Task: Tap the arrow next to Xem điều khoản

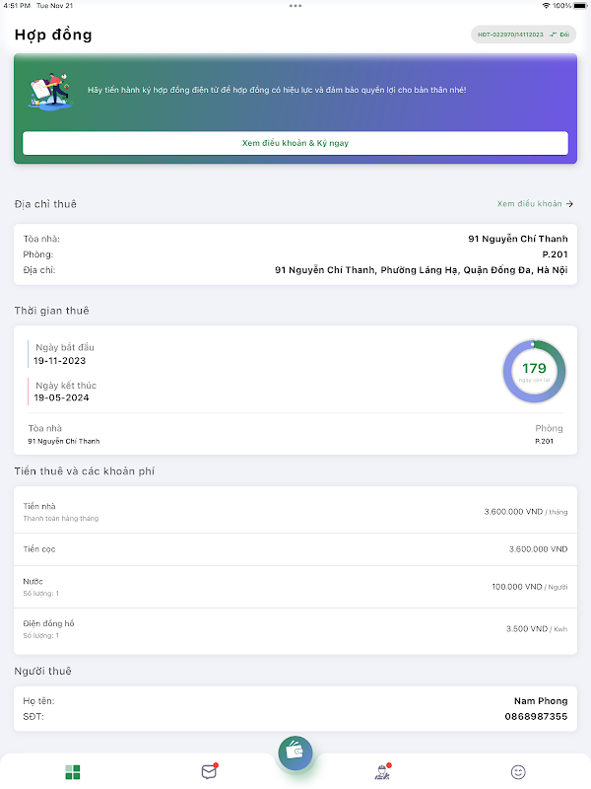Action: coord(570,204)
